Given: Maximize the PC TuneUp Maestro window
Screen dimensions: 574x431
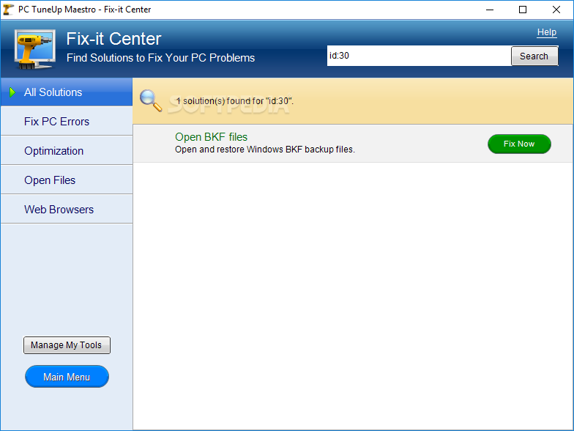Looking at the screenshot, I should pyautogui.click(x=523, y=10).
